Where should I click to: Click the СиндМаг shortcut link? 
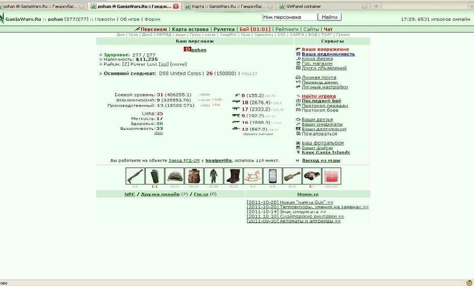click(x=228, y=35)
